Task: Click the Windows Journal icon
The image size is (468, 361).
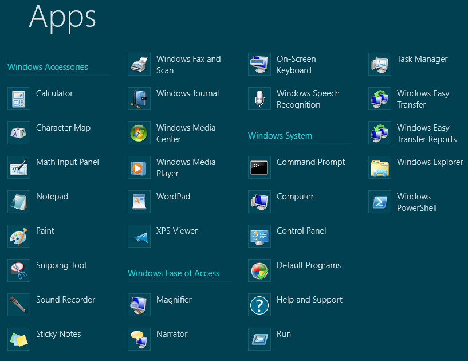Action: [x=139, y=99]
